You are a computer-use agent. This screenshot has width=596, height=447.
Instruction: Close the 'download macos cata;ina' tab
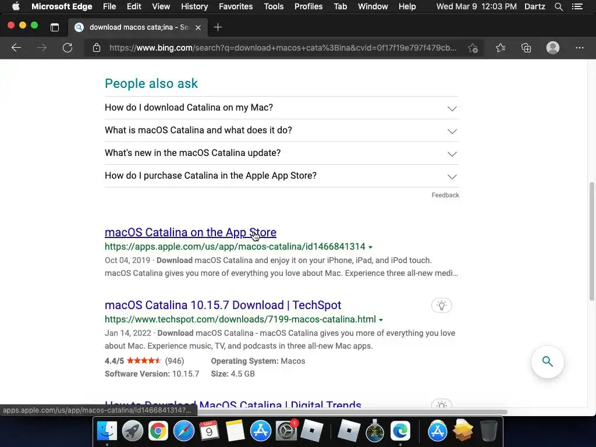(x=198, y=27)
